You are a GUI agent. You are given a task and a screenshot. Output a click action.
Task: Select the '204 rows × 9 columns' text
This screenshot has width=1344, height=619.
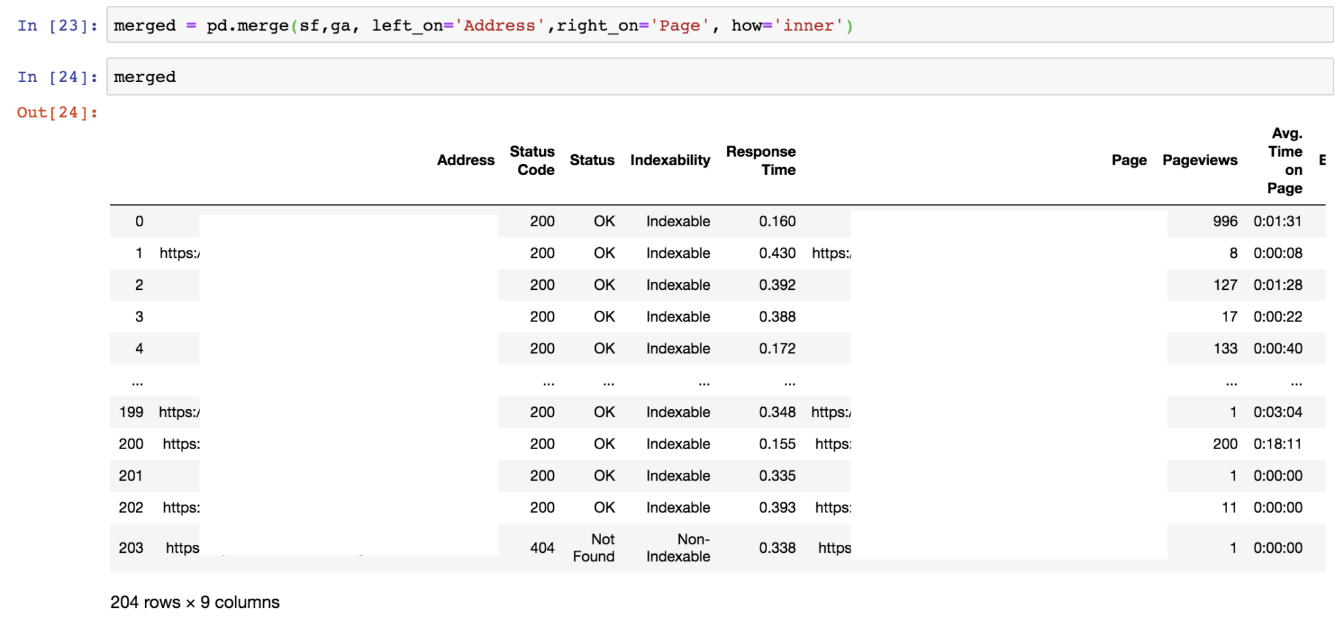pyautogui.click(x=195, y=601)
